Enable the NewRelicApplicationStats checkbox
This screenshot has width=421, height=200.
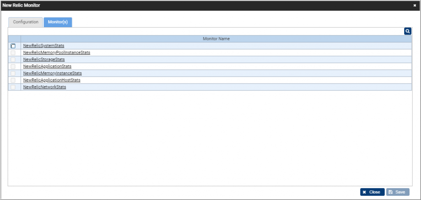click(13, 66)
